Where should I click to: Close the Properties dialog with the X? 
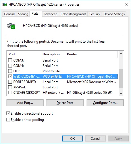click(x=126, y=4)
